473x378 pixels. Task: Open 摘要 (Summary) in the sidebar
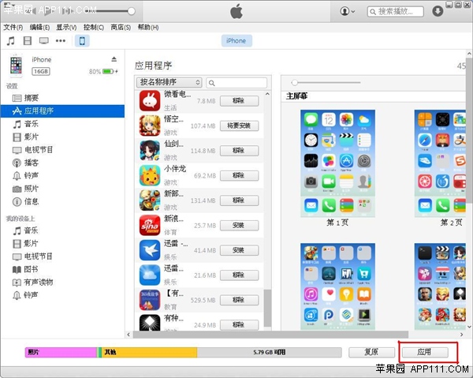click(31, 98)
